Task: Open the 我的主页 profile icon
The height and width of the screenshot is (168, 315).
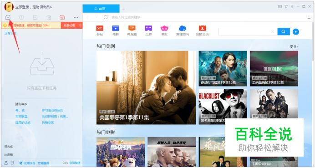Action: pyautogui.click(x=202, y=31)
